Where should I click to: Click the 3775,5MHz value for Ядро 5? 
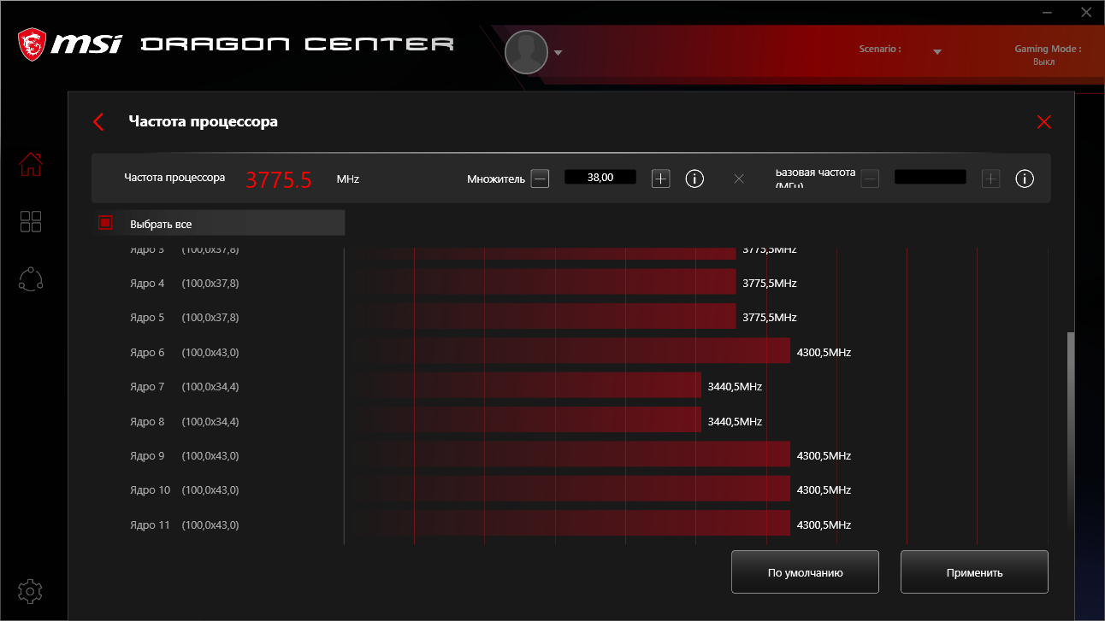tap(770, 317)
